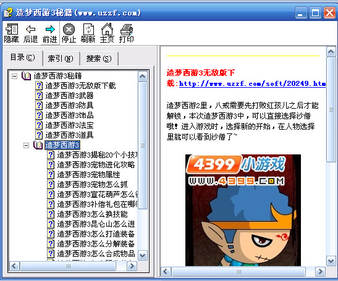Click the content pane horizontal scrollbar thumb

pos(239,272)
